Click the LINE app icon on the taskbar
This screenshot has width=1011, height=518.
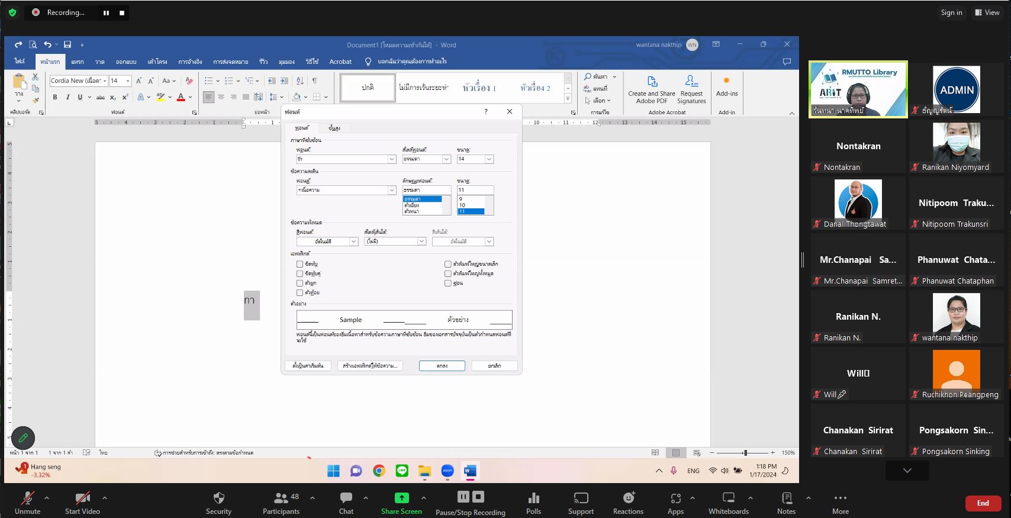(x=402, y=471)
